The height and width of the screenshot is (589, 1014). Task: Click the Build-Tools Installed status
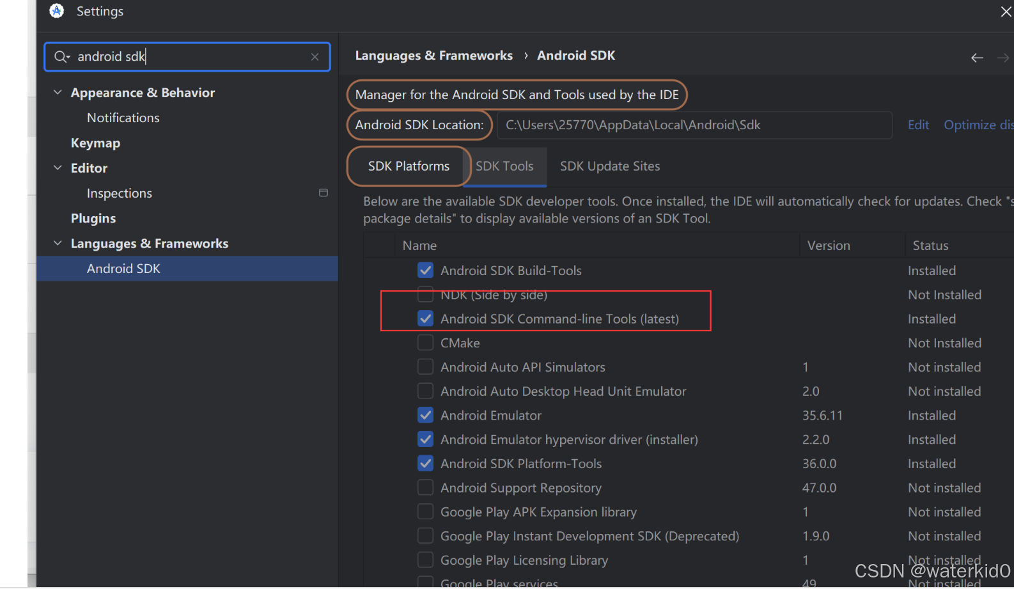pyautogui.click(x=932, y=271)
